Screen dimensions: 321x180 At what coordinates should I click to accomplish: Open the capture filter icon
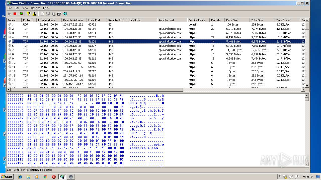tap(35, 14)
